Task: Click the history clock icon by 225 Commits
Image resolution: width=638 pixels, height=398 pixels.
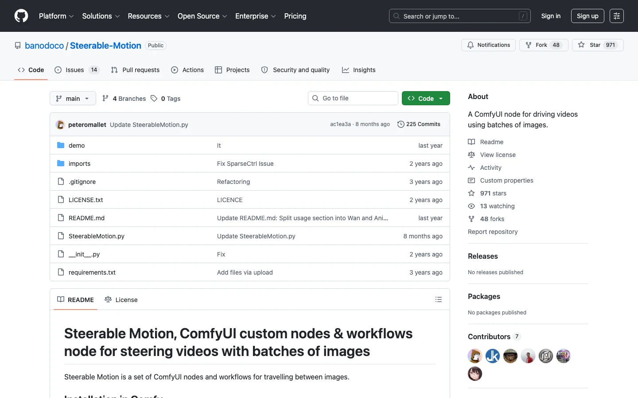Action: (401, 124)
